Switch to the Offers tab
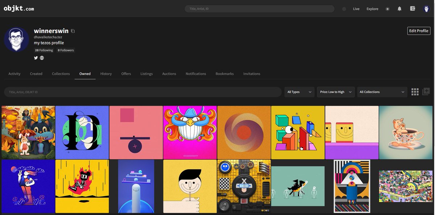The image size is (435, 215). click(x=126, y=74)
